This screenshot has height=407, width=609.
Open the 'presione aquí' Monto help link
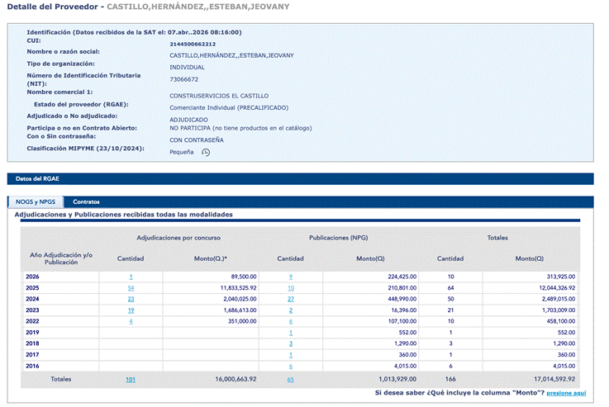(566, 393)
